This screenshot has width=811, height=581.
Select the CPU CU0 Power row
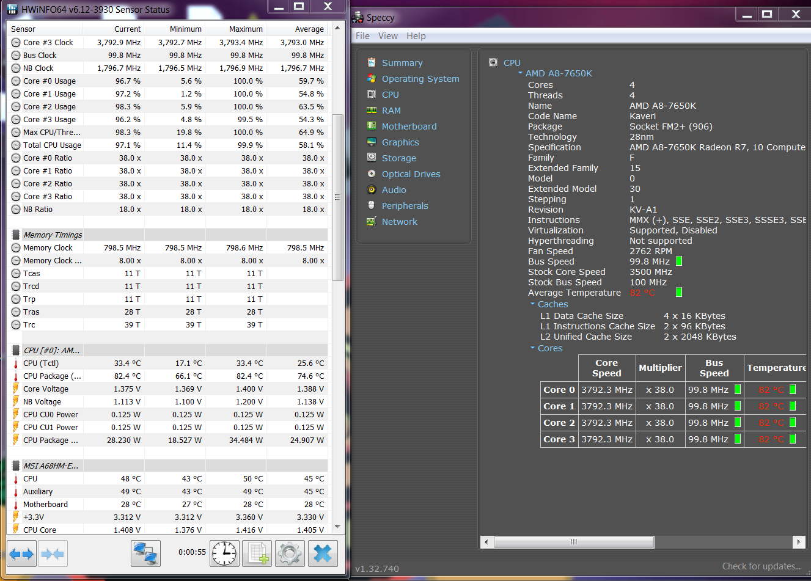(167, 414)
